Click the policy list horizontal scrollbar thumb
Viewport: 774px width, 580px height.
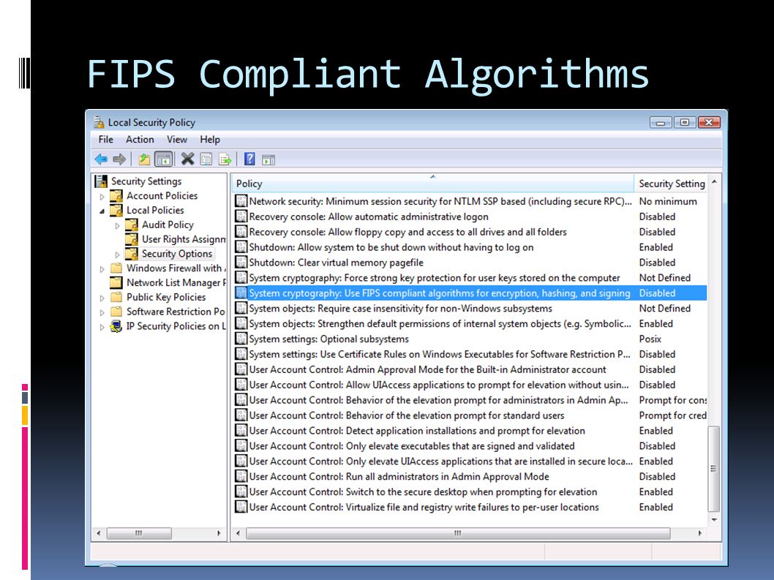457,533
